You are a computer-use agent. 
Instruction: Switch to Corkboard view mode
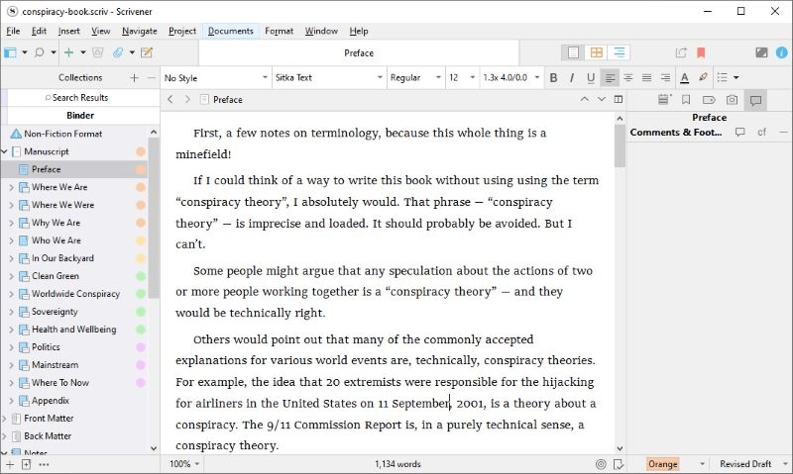(x=597, y=52)
